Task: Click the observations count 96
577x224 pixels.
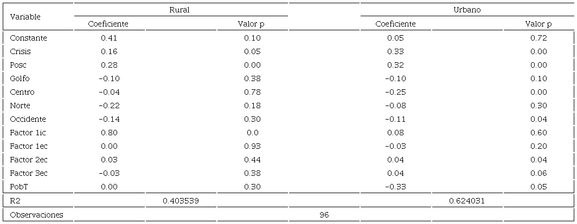Action: (324, 215)
